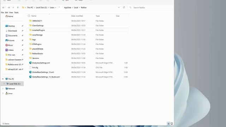Open the Tools menu
Viewport: 226px width, 127px height.
point(16,13)
